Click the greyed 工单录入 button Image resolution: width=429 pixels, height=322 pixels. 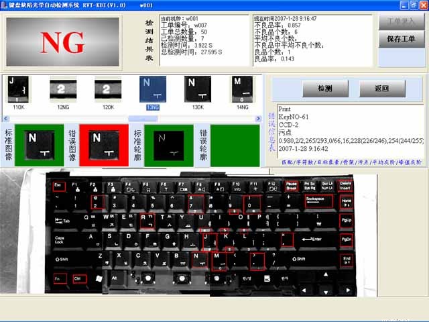tap(402, 21)
